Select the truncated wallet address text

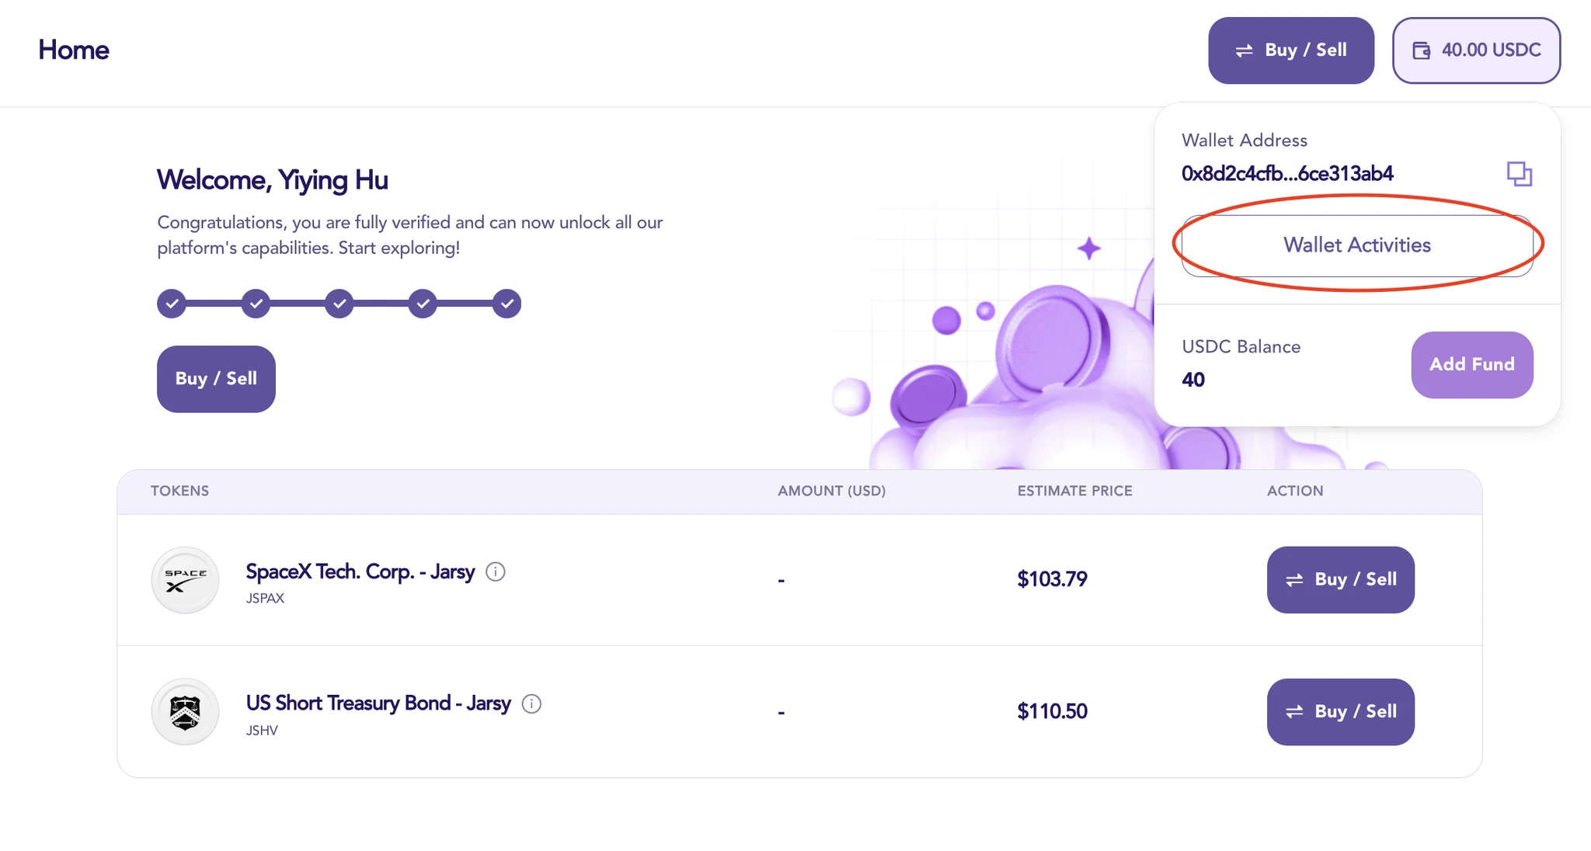pos(1287,174)
